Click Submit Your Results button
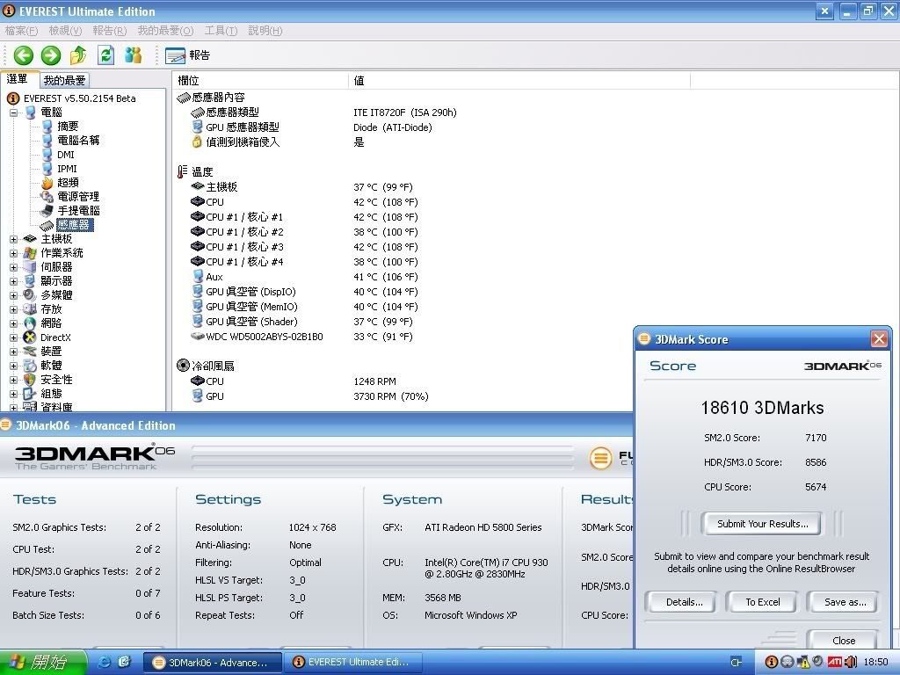 [x=762, y=524]
